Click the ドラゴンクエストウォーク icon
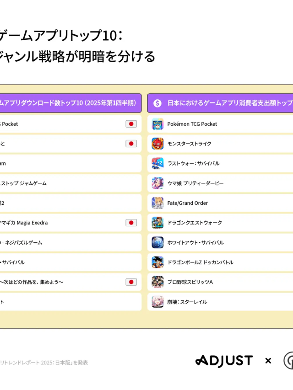This screenshot has height=390, width=293. pyautogui.click(x=157, y=223)
